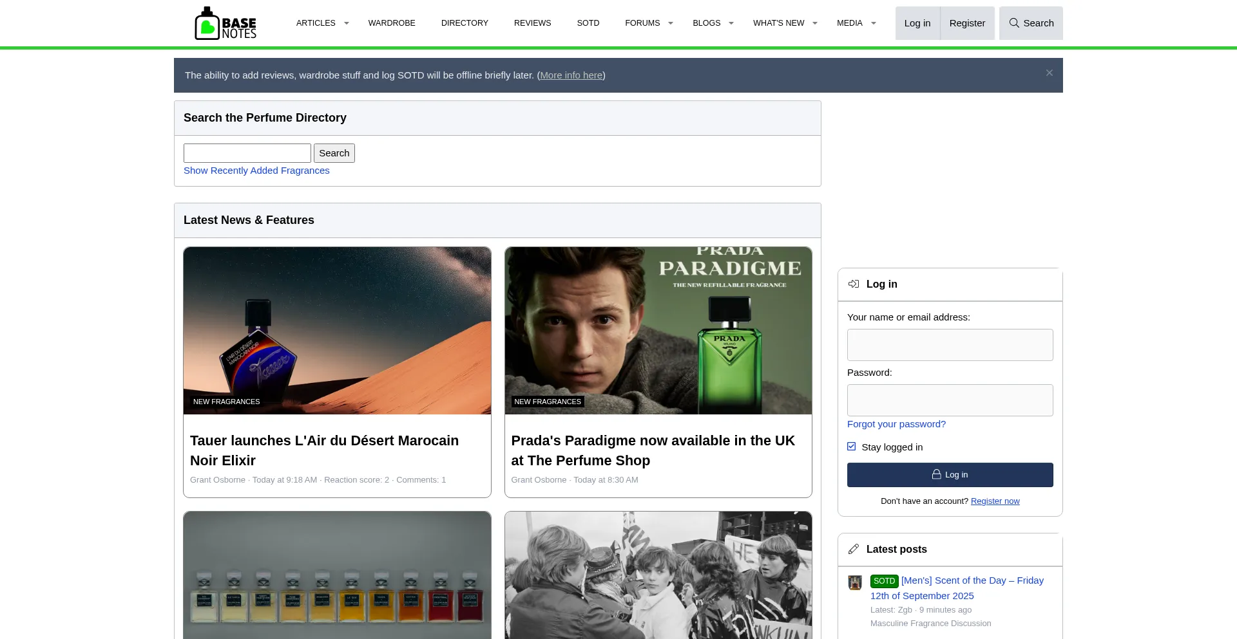Click 'Today at 8:30 AM' timestamp

point(606,480)
